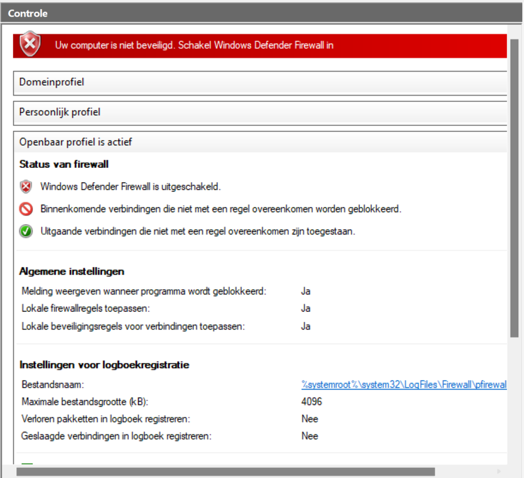Click the 'Status van firewall' heading

point(64,164)
